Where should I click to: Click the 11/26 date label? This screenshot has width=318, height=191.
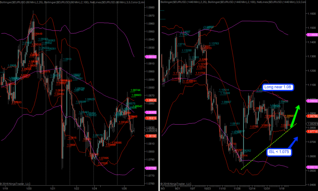[x=237, y=189]
